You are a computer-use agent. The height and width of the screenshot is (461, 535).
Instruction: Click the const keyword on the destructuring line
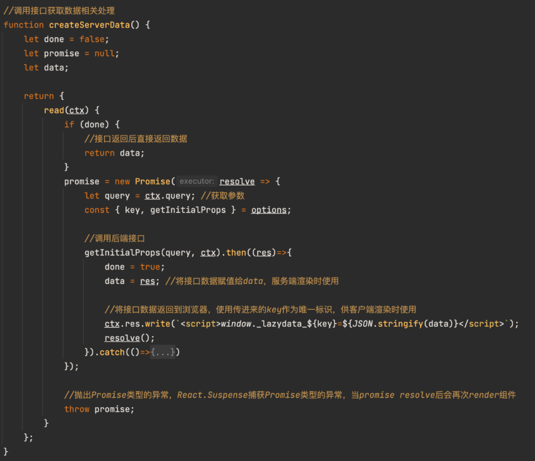tap(97, 210)
